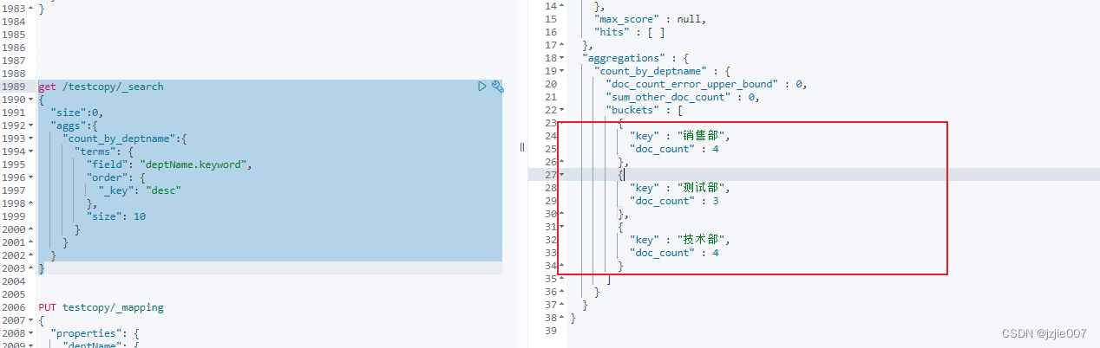Click the "properties": { line
Image resolution: width=1100 pixels, height=348 pixels.
point(95,333)
